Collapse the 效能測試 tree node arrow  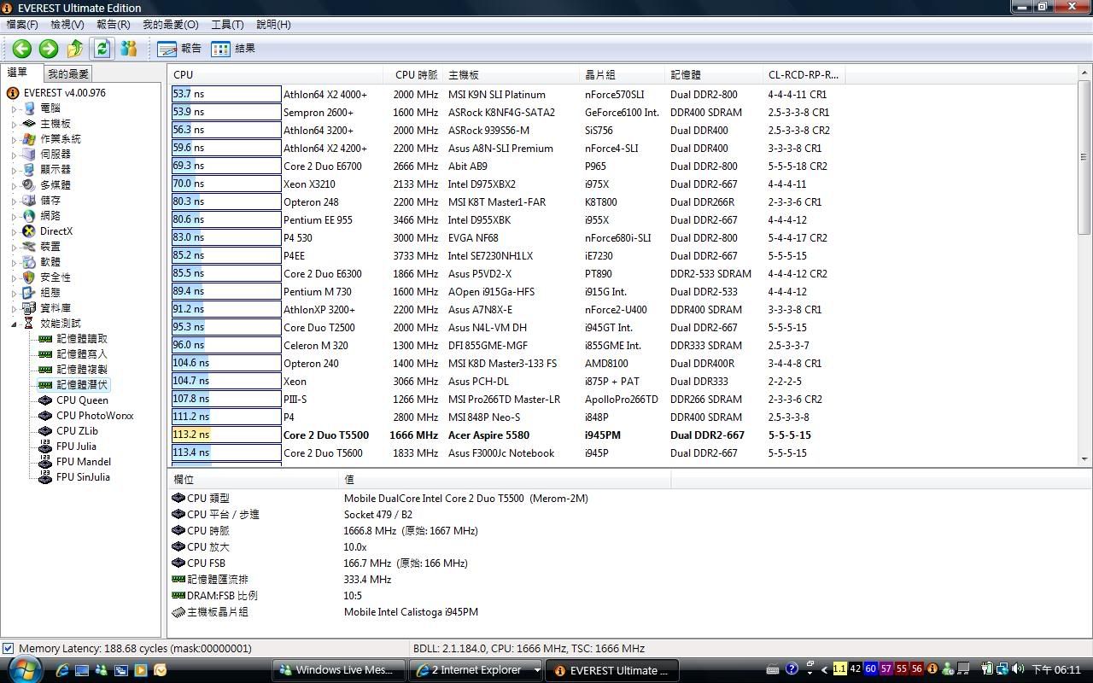15,324
